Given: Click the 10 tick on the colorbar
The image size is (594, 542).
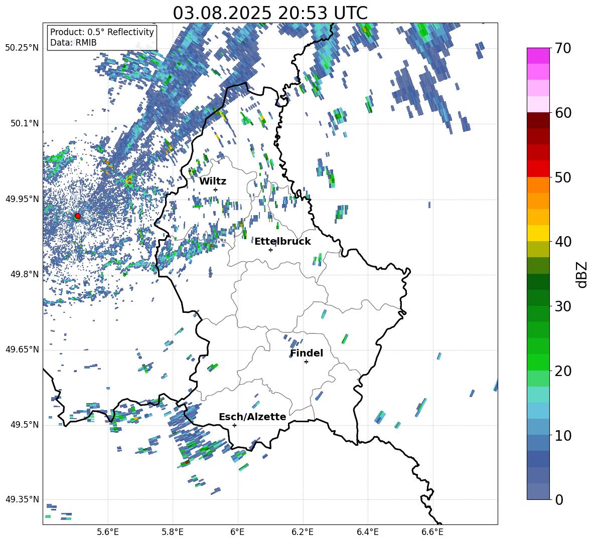Looking at the screenshot, I should point(562,435).
